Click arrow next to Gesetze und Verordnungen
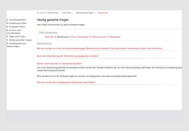 [7, 30]
